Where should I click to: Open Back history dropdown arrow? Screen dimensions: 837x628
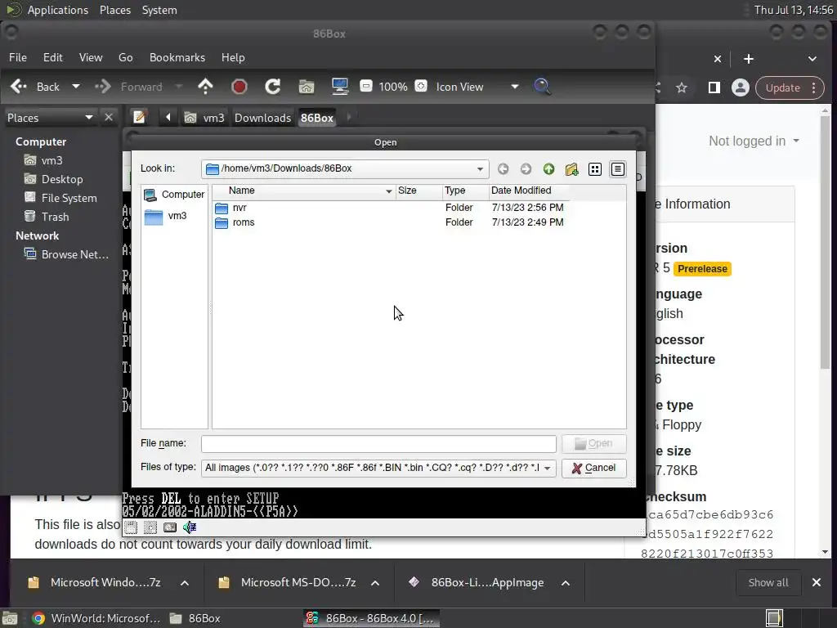[76, 87]
